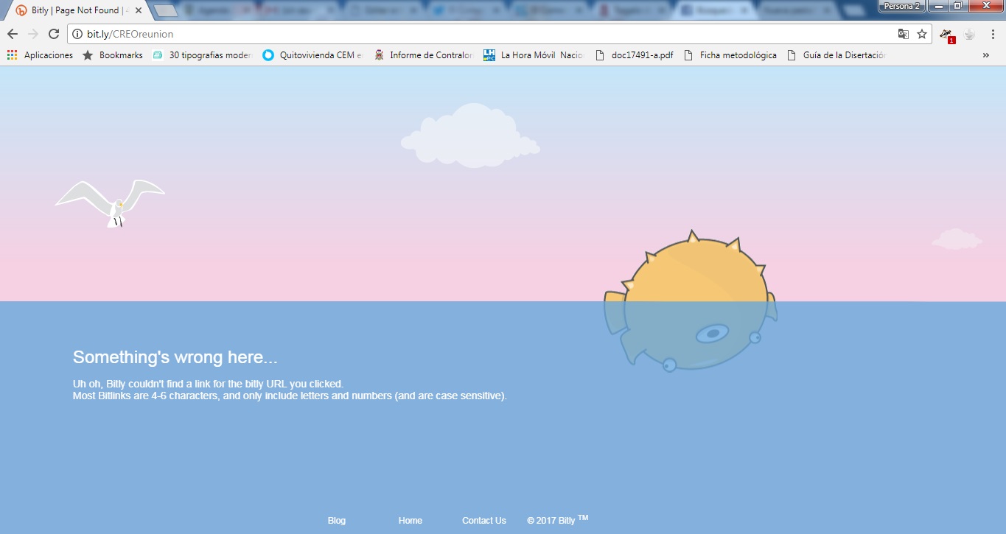The image size is (1006, 534).
Task: Close the Bitly Page Not Found tab
Action: click(138, 10)
